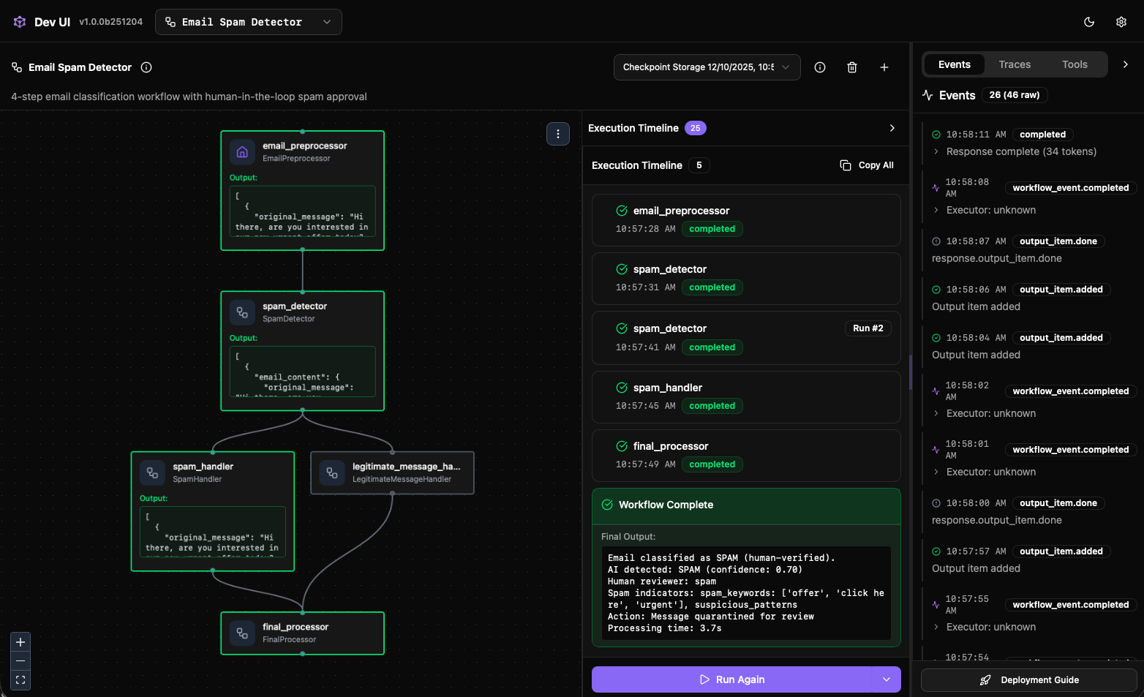1144x697 pixels.
Task: Open the canvas three-dot options menu
Action: (x=558, y=134)
